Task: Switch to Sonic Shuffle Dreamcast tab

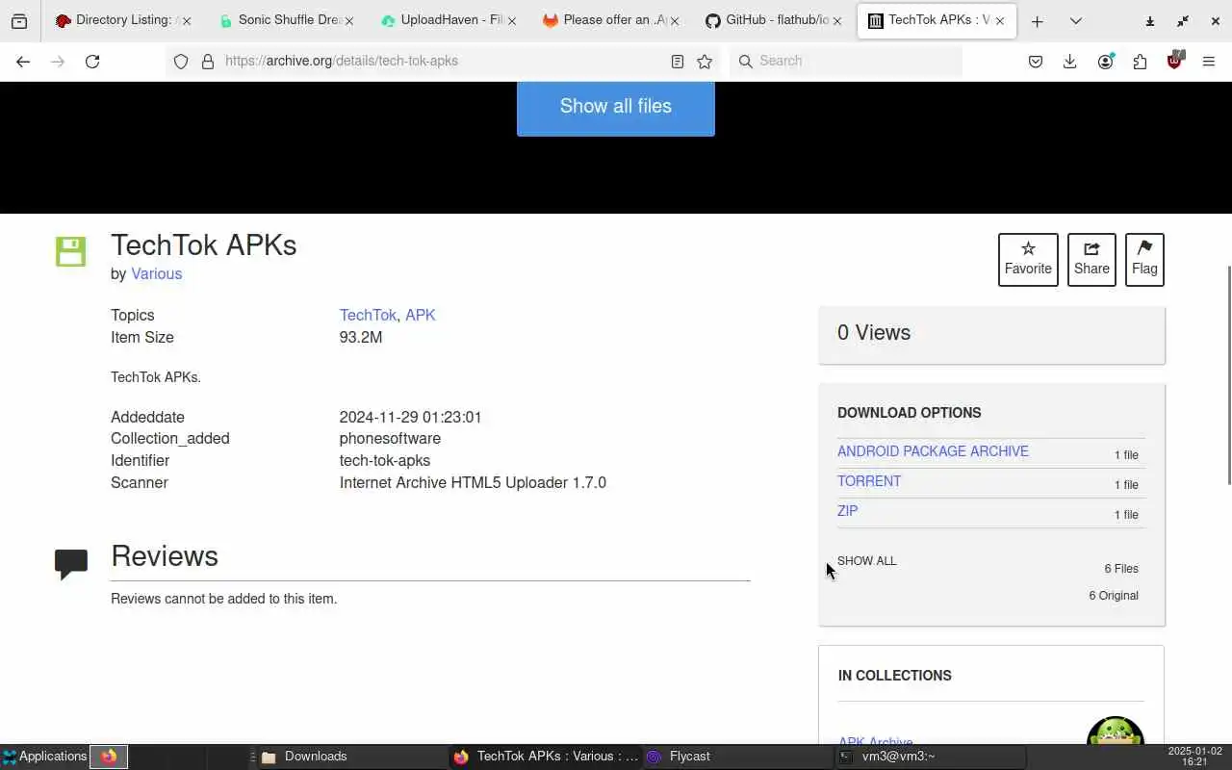Action: (x=286, y=20)
